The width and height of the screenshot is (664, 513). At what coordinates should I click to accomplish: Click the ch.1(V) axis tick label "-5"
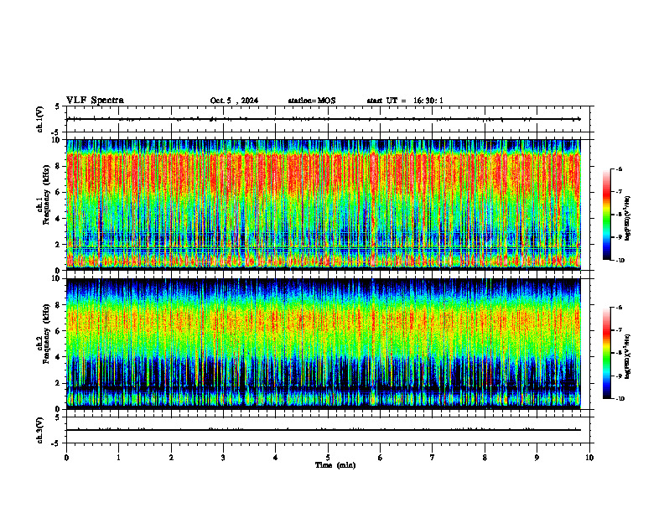(57, 132)
